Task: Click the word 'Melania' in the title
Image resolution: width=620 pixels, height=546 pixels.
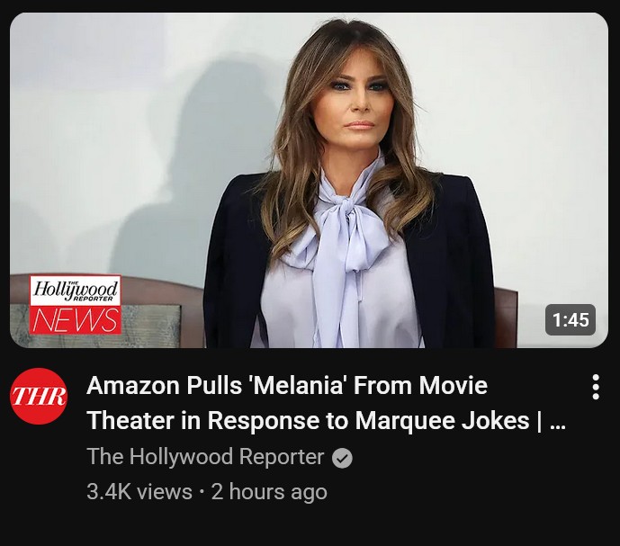Action: (296, 385)
